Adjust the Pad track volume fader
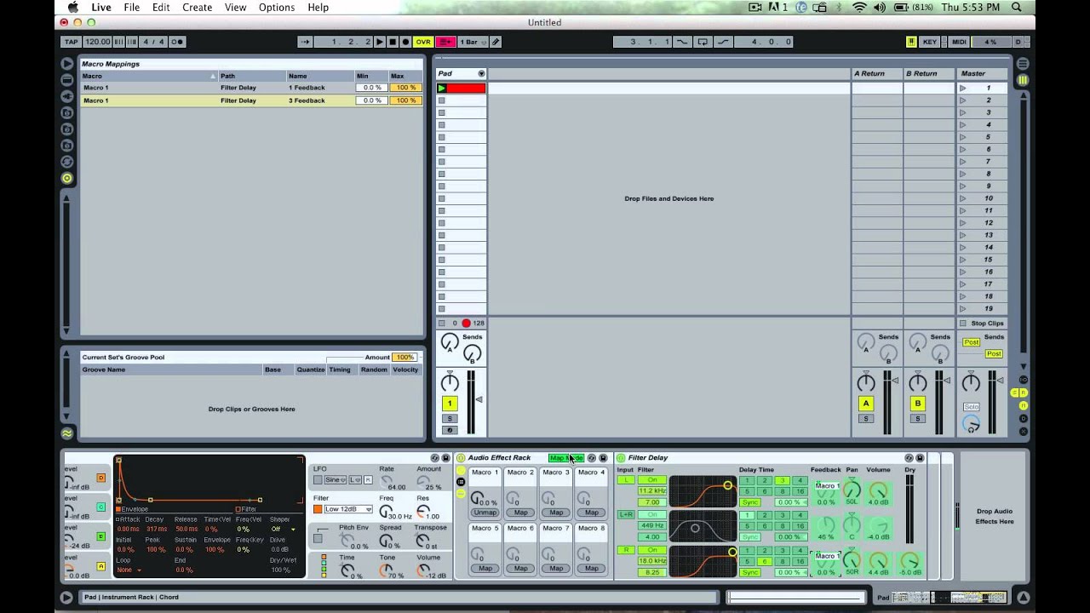 [479, 400]
